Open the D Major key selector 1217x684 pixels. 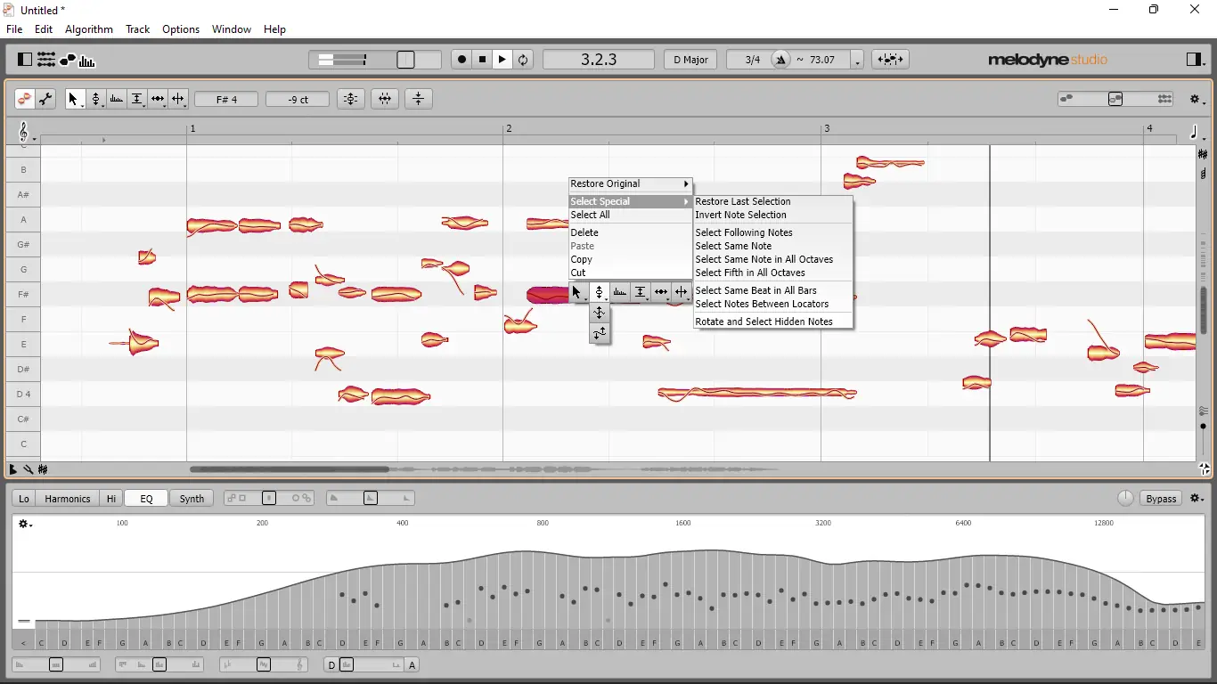pos(690,60)
